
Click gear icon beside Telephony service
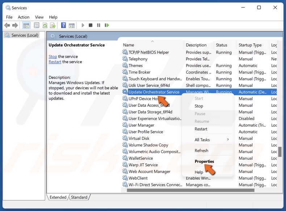[125, 59]
